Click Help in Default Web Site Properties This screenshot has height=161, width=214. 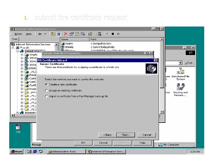(x=142, y=143)
